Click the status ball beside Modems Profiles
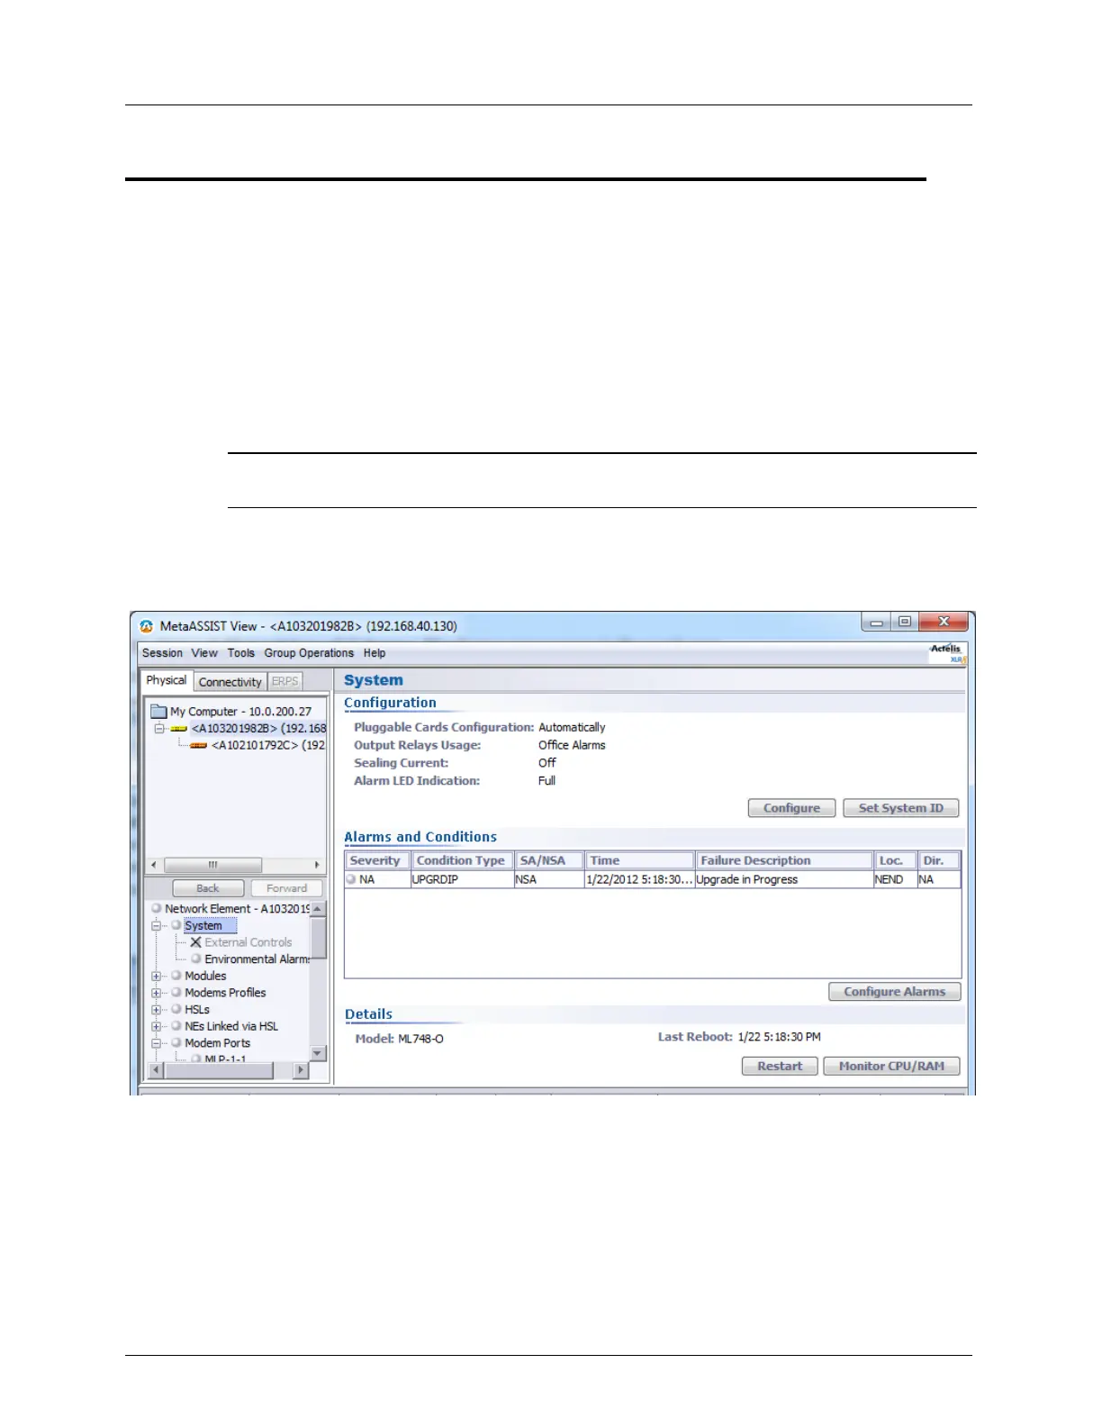 tap(176, 993)
